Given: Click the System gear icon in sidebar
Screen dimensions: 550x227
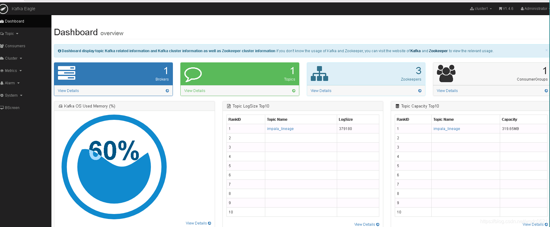Looking at the screenshot, I should 2,95.
